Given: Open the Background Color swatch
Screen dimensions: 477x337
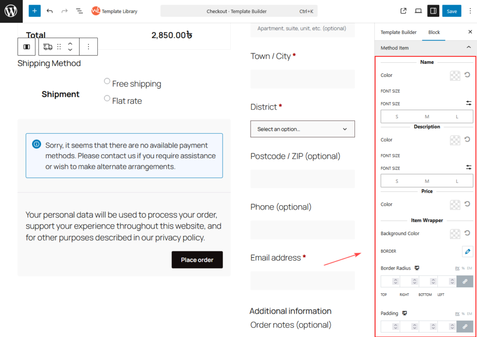Looking at the screenshot, I should (x=455, y=234).
